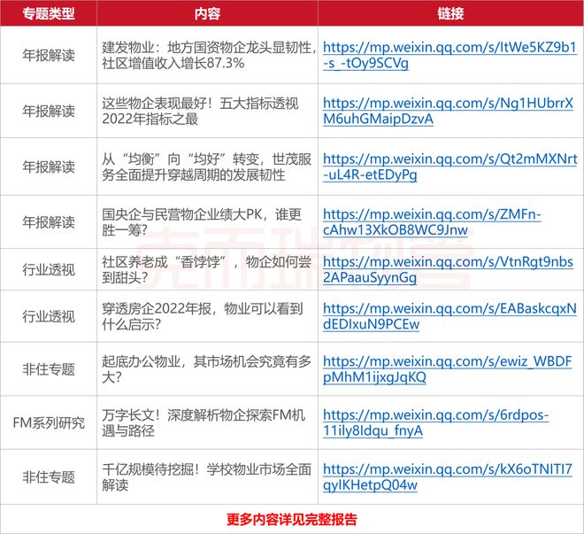Click 年报解读 cell in the 建发物业 row
The image size is (584, 534).
tap(49, 55)
